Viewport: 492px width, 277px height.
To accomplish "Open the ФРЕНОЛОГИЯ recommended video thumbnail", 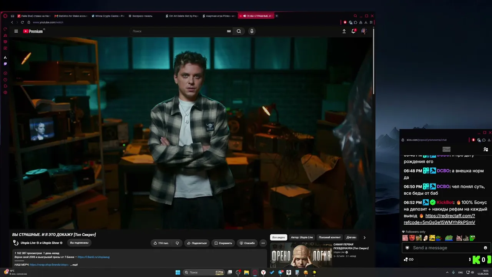I will point(301,255).
